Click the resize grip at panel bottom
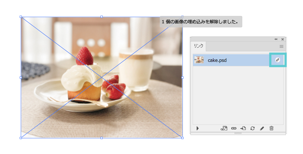The height and width of the screenshot is (154, 303). [238, 133]
